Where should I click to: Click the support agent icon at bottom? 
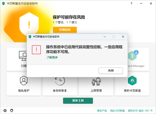tap(12, 111)
